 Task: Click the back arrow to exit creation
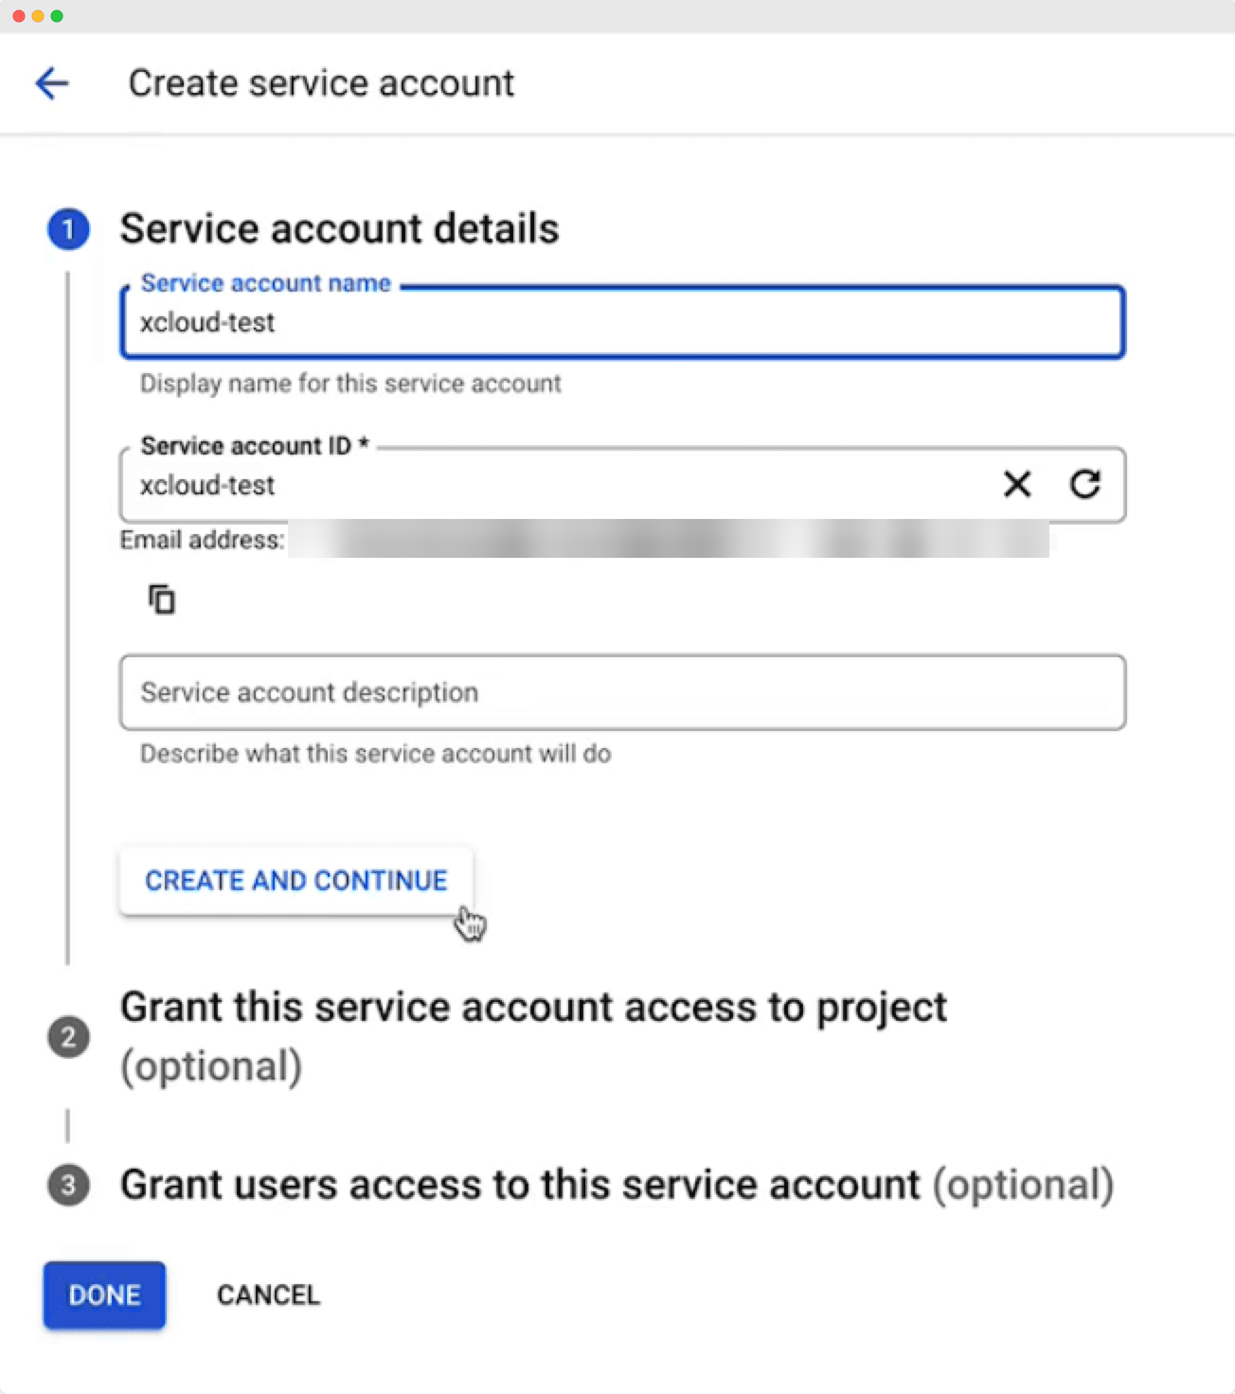pyautogui.click(x=54, y=83)
